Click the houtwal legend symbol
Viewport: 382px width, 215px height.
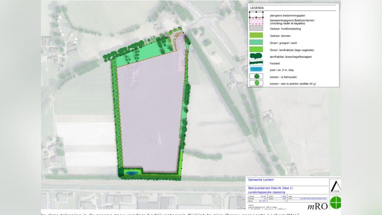[256, 63]
